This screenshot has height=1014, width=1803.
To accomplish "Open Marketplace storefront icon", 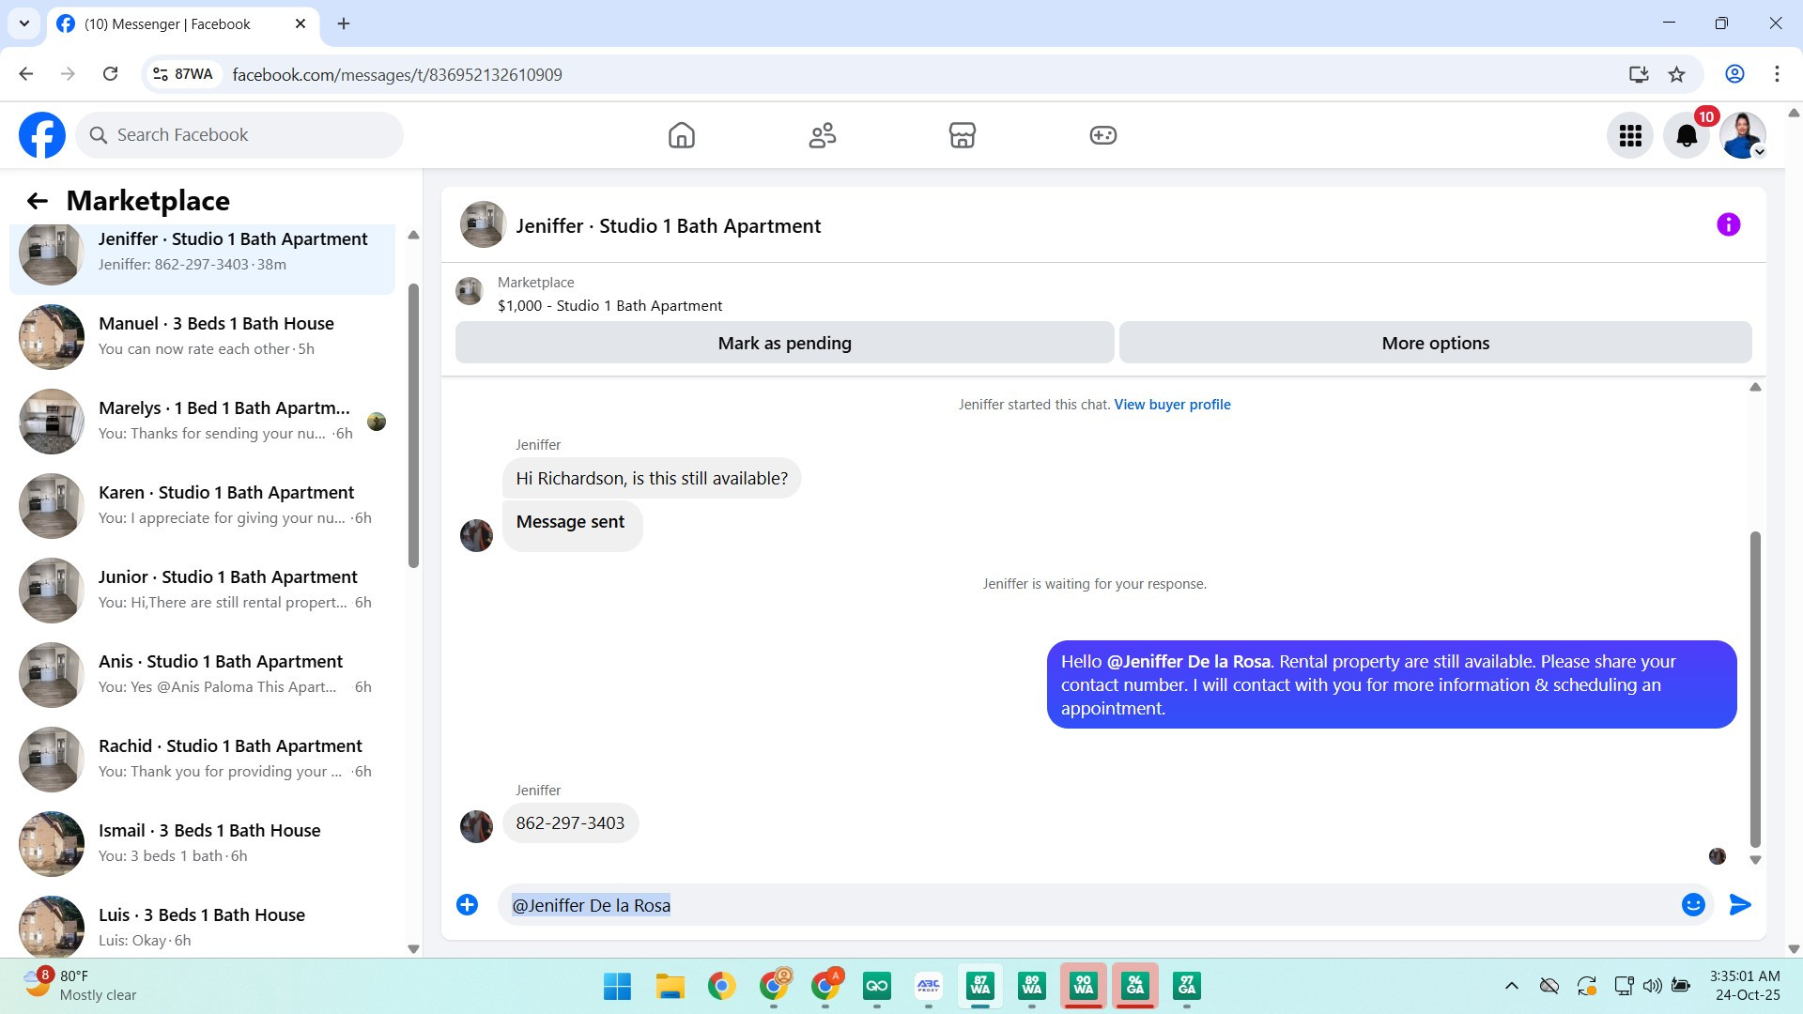I will click(963, 135).
